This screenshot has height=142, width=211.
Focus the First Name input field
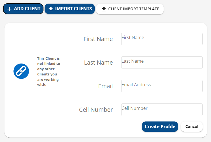[162, 39]
